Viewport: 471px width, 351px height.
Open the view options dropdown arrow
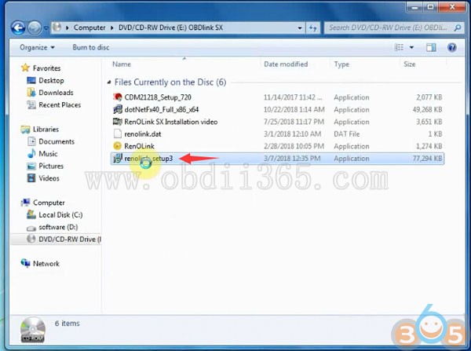[411, 47]
